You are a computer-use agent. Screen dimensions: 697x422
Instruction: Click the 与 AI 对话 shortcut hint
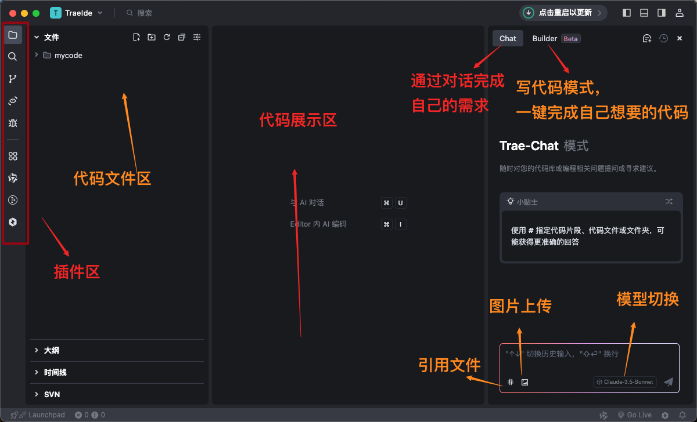point(347,203)
